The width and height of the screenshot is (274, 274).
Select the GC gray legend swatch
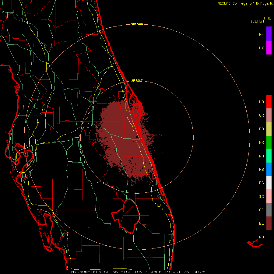[x=269, y=210]
